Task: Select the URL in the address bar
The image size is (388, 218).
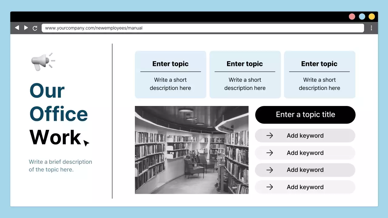Action: point(93,28)
